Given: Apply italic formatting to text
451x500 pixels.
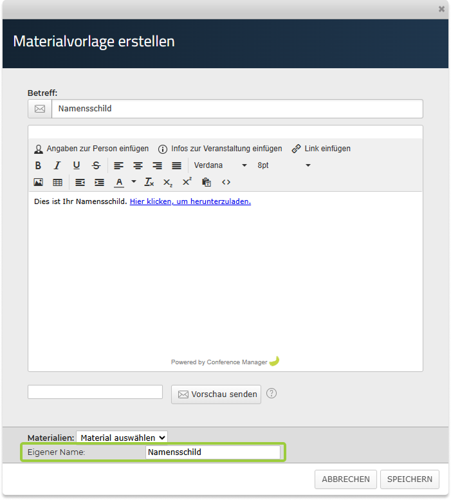Looking at the screenshot, I should (x=57, y=165).
